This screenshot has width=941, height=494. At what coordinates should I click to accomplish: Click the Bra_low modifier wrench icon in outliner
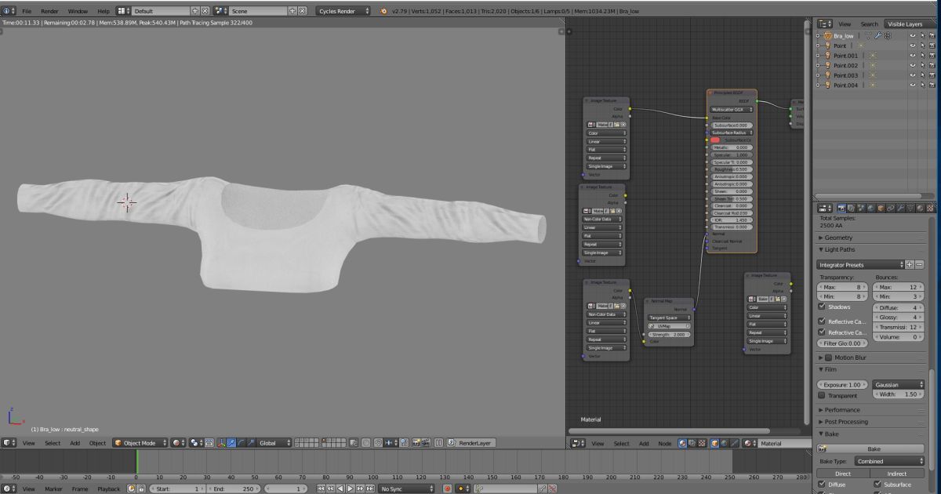pos(878,35)
